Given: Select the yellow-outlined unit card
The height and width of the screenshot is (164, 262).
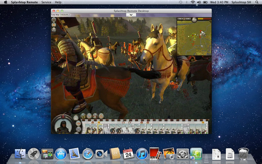Looking at the screenshot, I should pyautogui.click(x=100, y=129).
